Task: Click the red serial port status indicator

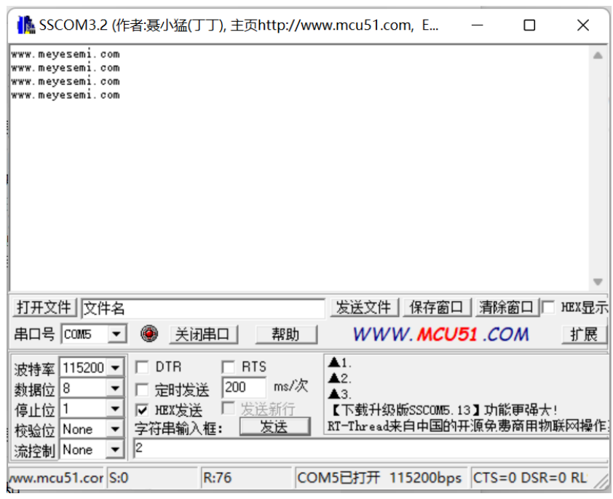Action: click(x=149, y=334)
